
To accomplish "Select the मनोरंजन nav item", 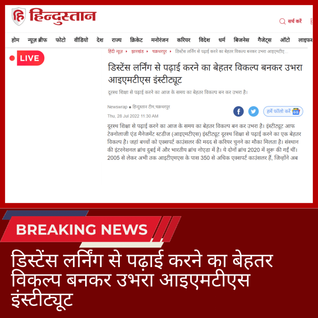I will pyautogui.click(x=160, y=40).
